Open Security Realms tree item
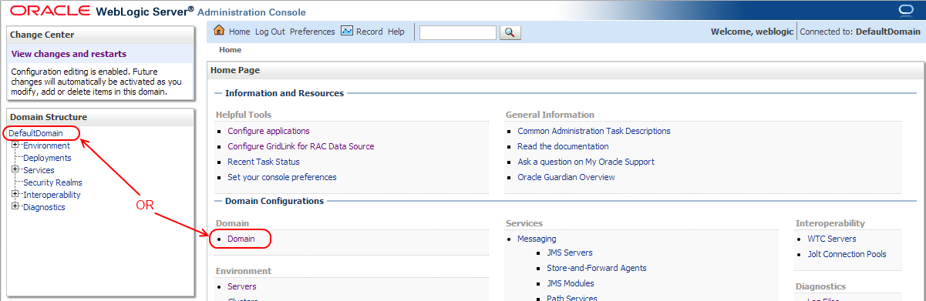This screenshot has height=301, width=926. point(52,182)
